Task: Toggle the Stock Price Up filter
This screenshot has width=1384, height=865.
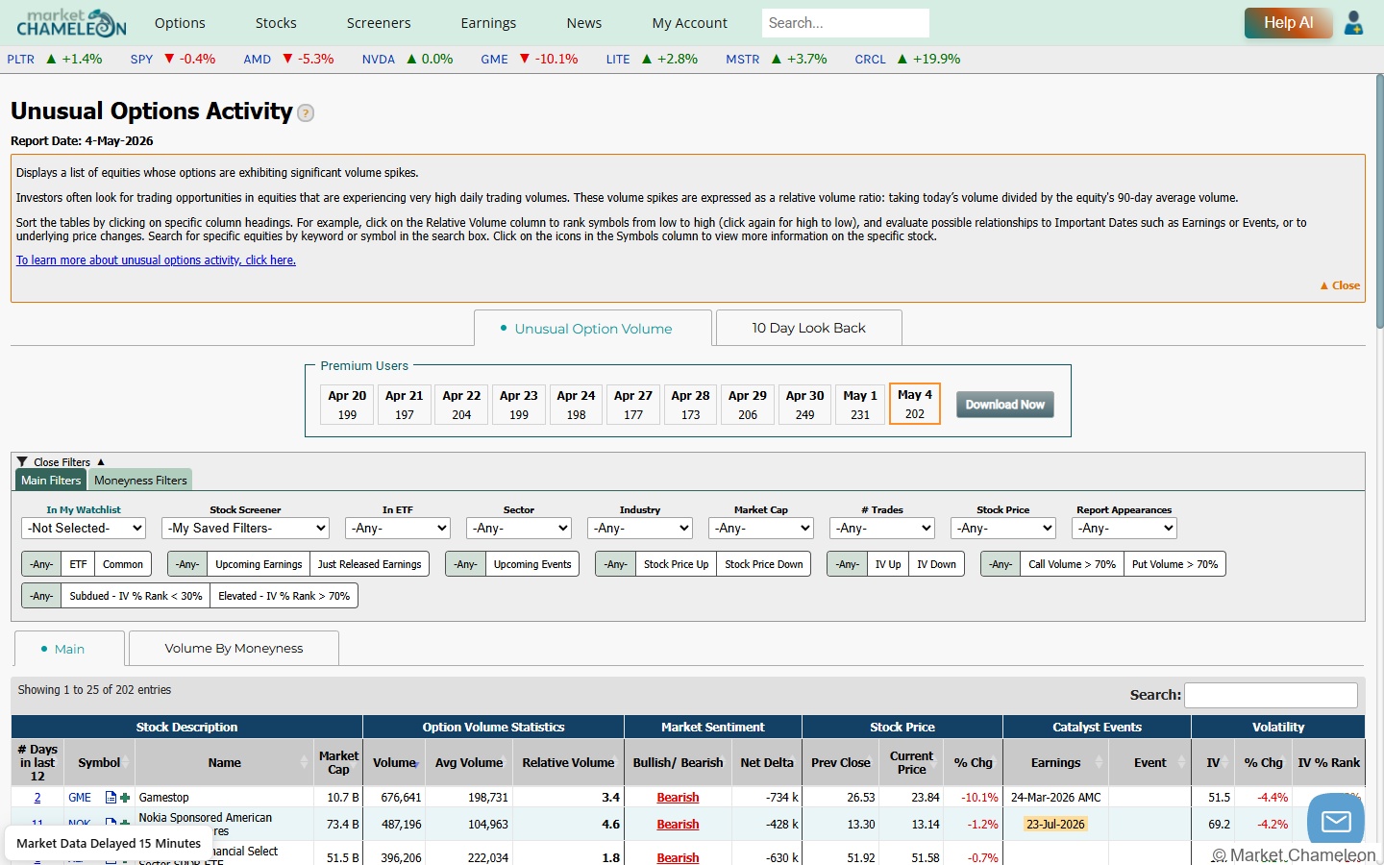Action: coord(676,564)
